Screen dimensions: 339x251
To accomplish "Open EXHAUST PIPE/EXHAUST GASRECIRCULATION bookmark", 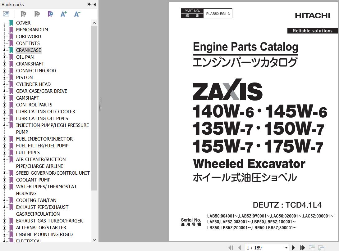I will [42, 211].
